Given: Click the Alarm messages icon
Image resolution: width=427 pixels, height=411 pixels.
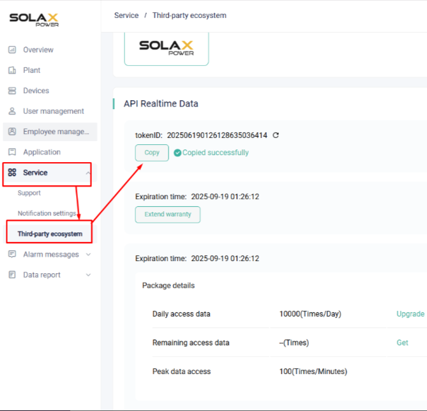Looking at the screenshot, I should (11, 254).
